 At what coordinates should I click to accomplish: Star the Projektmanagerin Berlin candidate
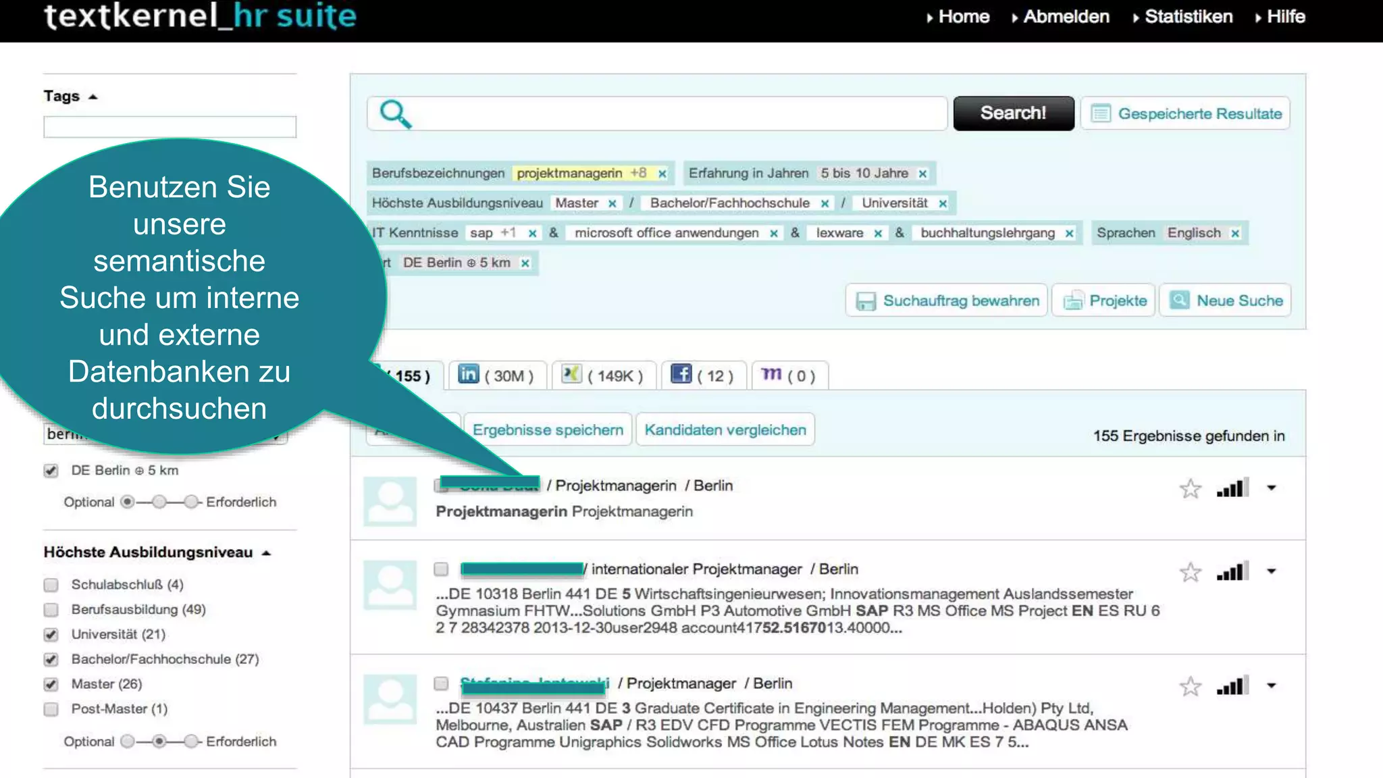pos(1191,488)
